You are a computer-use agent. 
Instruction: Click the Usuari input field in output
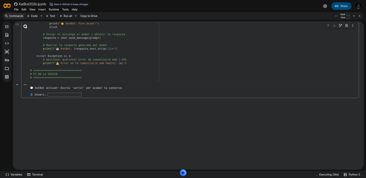click(64, 95)
